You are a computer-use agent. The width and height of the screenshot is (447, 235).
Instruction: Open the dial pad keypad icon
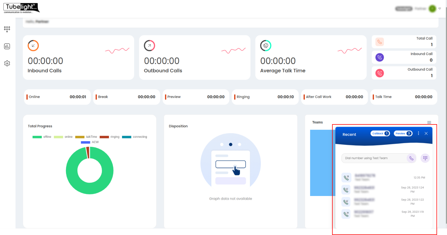(x=425, y=158)
